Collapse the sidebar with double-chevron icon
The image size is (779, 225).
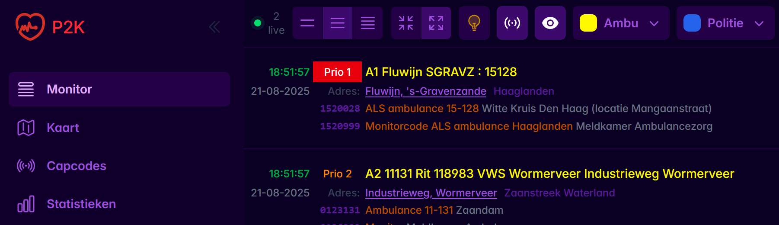point(214,27)
